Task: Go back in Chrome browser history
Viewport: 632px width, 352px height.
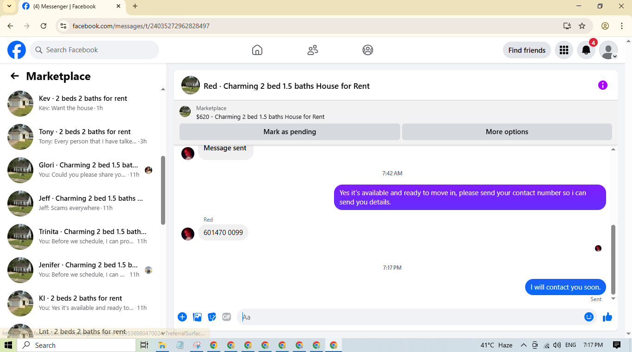Action: [x=11, y=26]
